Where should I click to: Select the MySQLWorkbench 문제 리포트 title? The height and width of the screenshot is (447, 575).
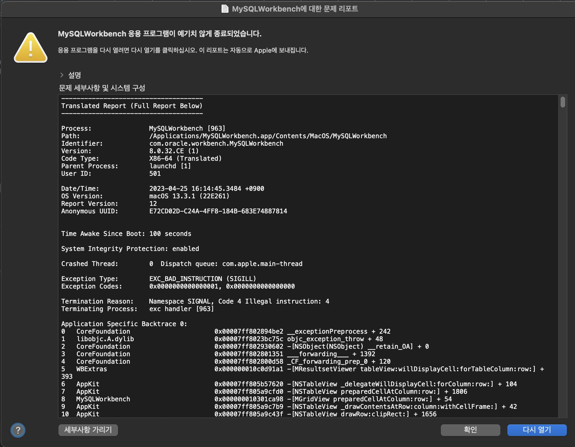[x=295, y=9]
